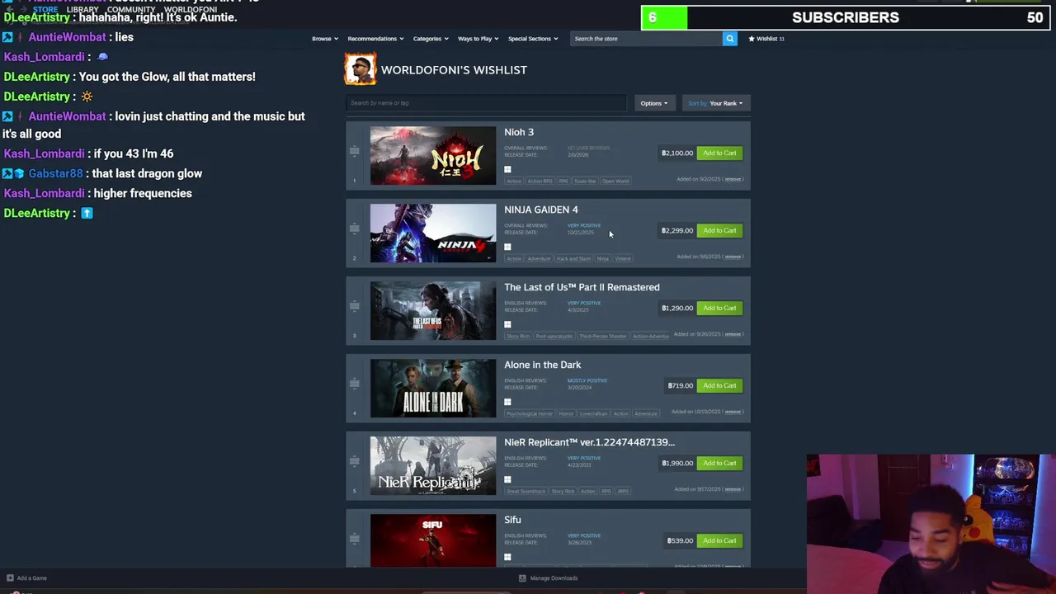Click the Souls-like tag on Nioh 3
Image resolution: width=1056 pixels, height=594 pixels.
click(x=585, y=181)
